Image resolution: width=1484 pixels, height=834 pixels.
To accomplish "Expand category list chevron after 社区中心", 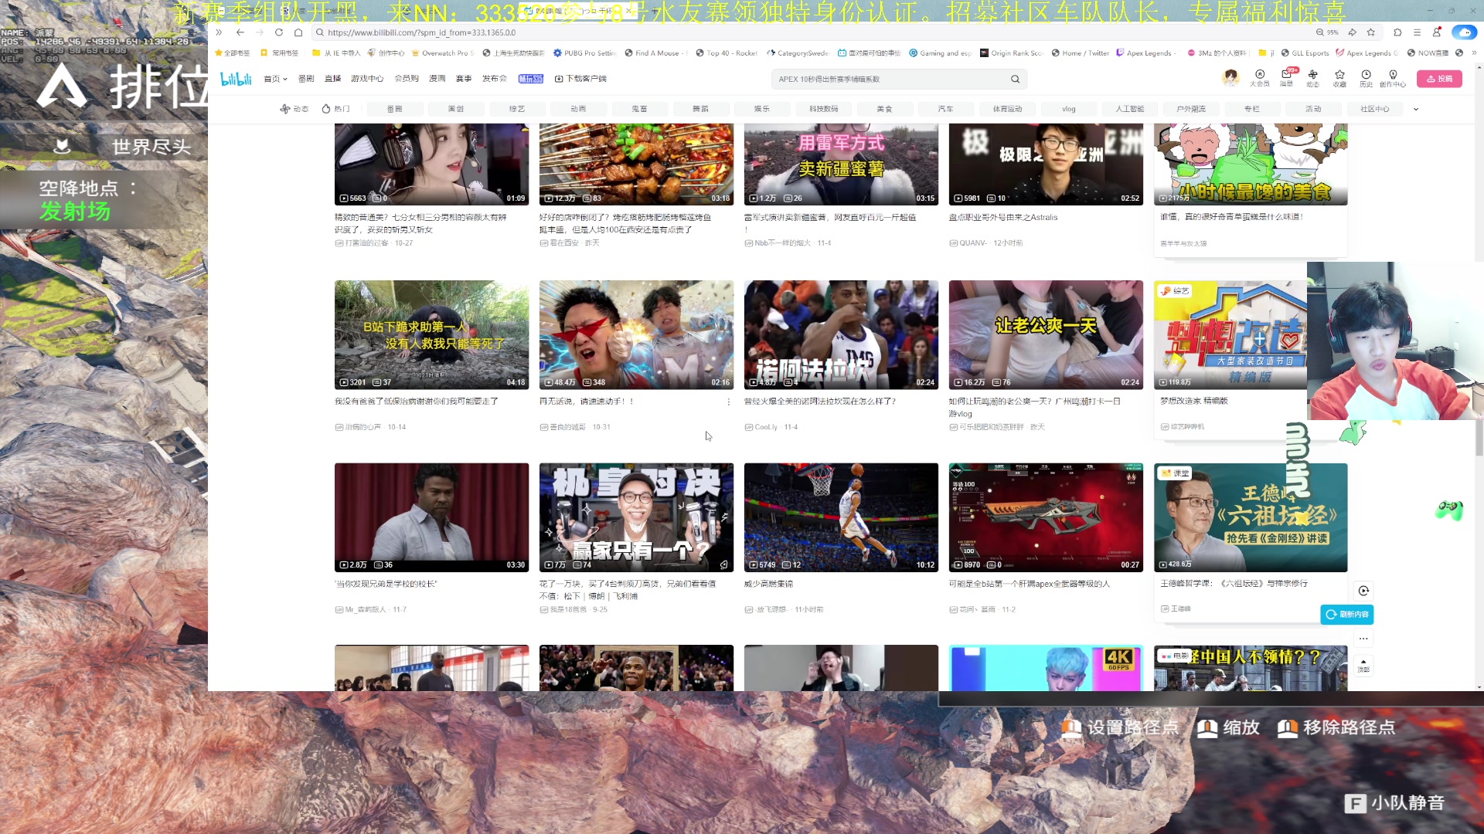I will (1416, 109).
